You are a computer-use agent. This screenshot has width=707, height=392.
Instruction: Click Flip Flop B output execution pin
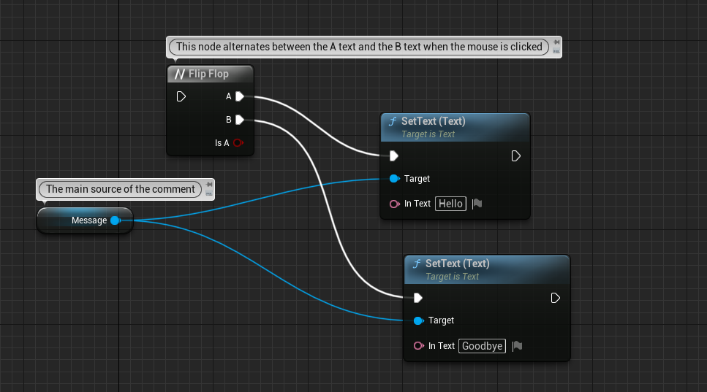[x=240, y=120]
